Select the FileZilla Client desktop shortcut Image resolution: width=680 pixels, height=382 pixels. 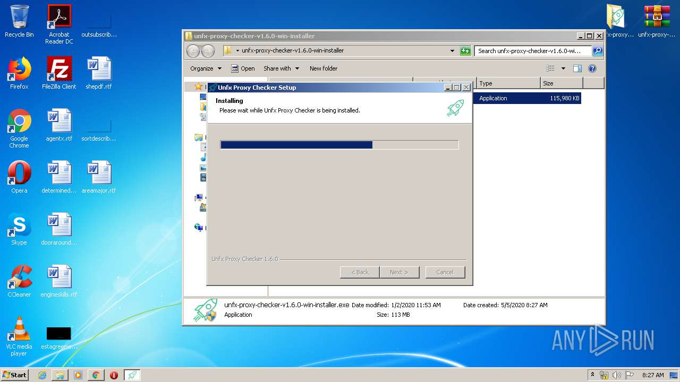59,73
